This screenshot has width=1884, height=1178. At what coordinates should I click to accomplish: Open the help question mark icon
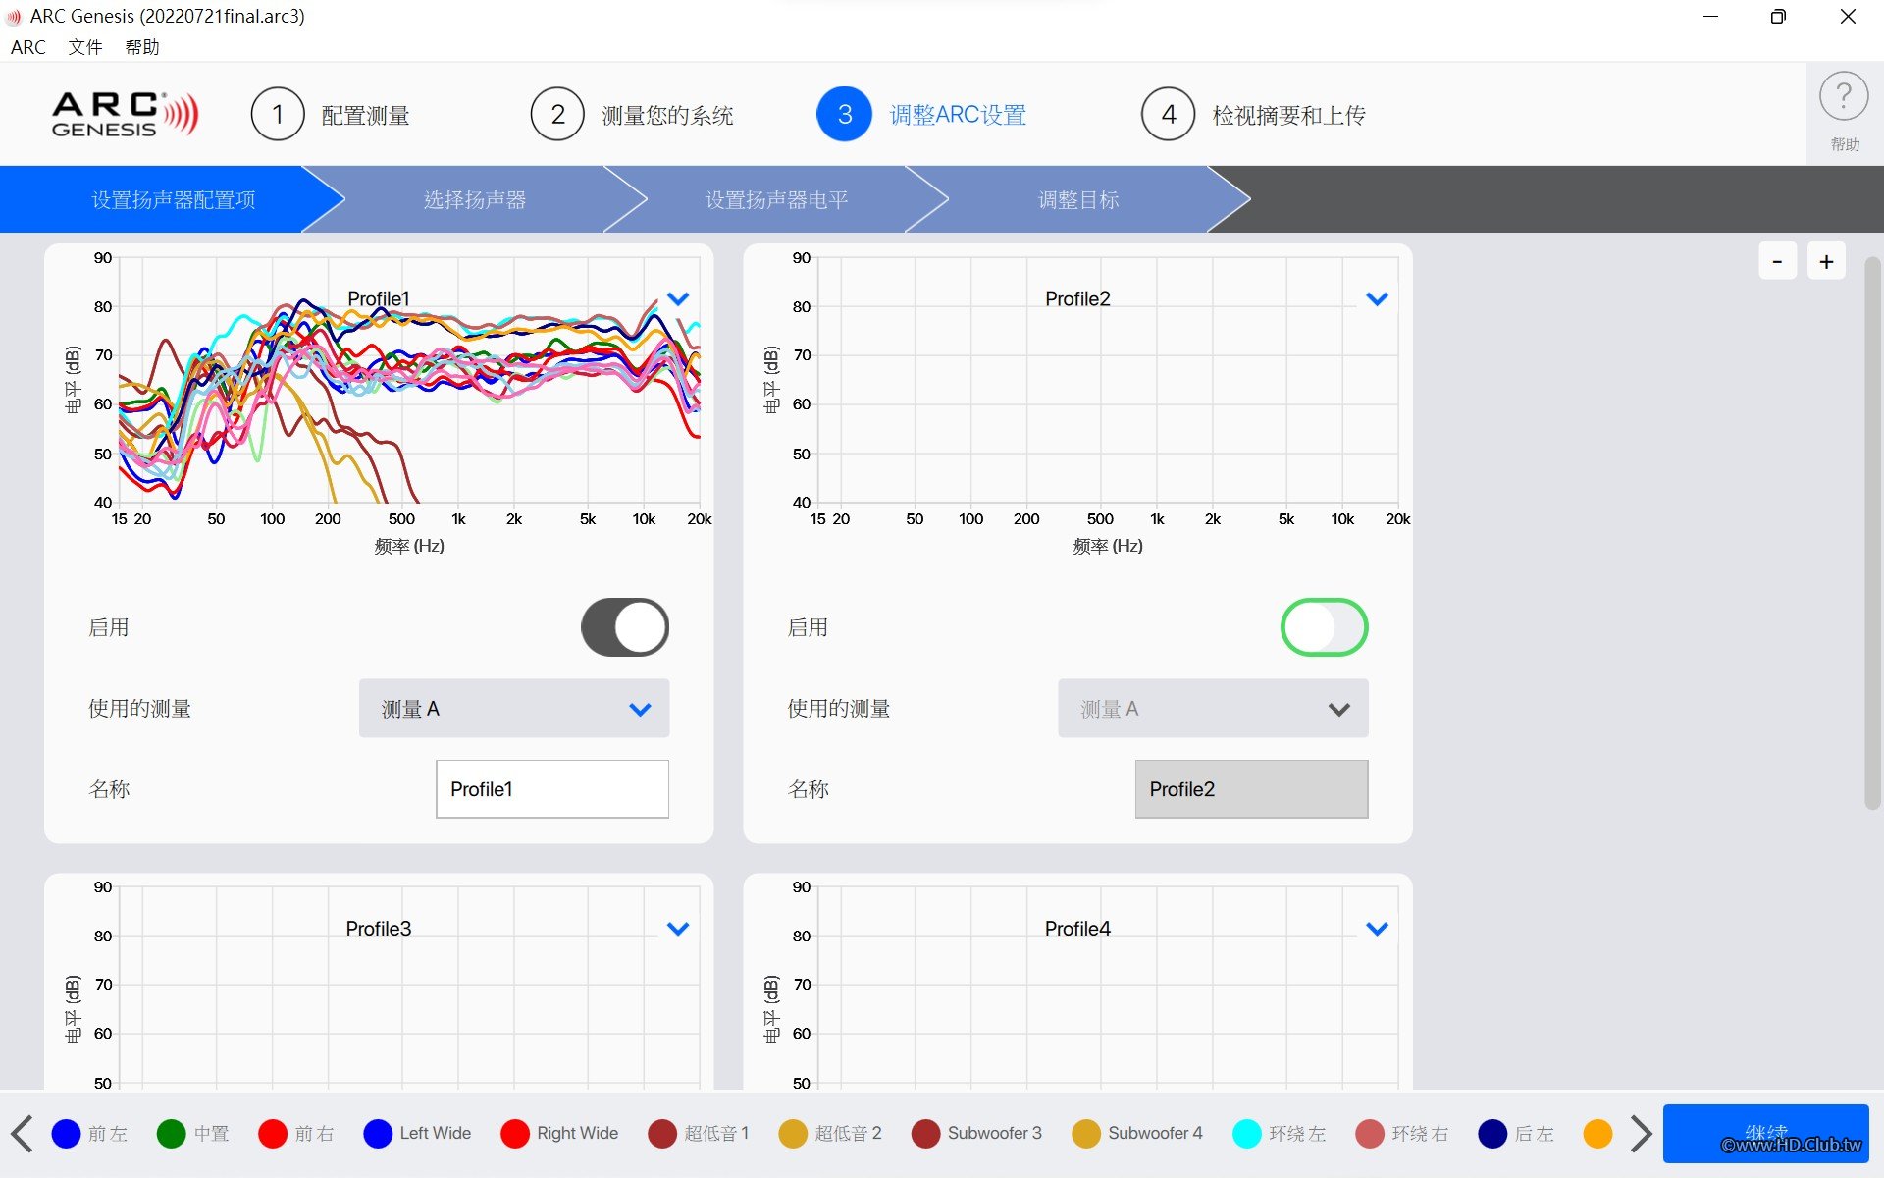(x=1844, y=97)
